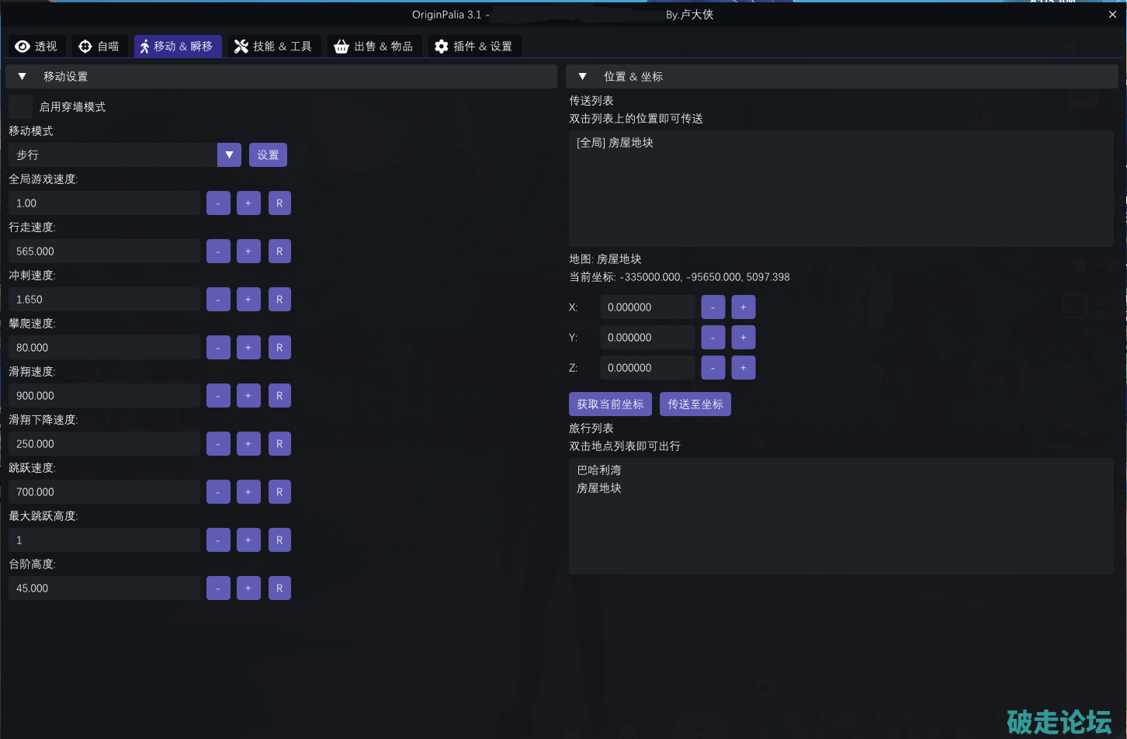Click the 设置 button beside movement mode
This screenshot has height=739, width=1127.
coord(268,155)
